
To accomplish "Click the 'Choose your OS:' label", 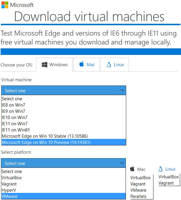I will click(x=17, y=65).
